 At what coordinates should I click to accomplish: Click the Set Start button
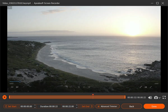coord(11,106)
